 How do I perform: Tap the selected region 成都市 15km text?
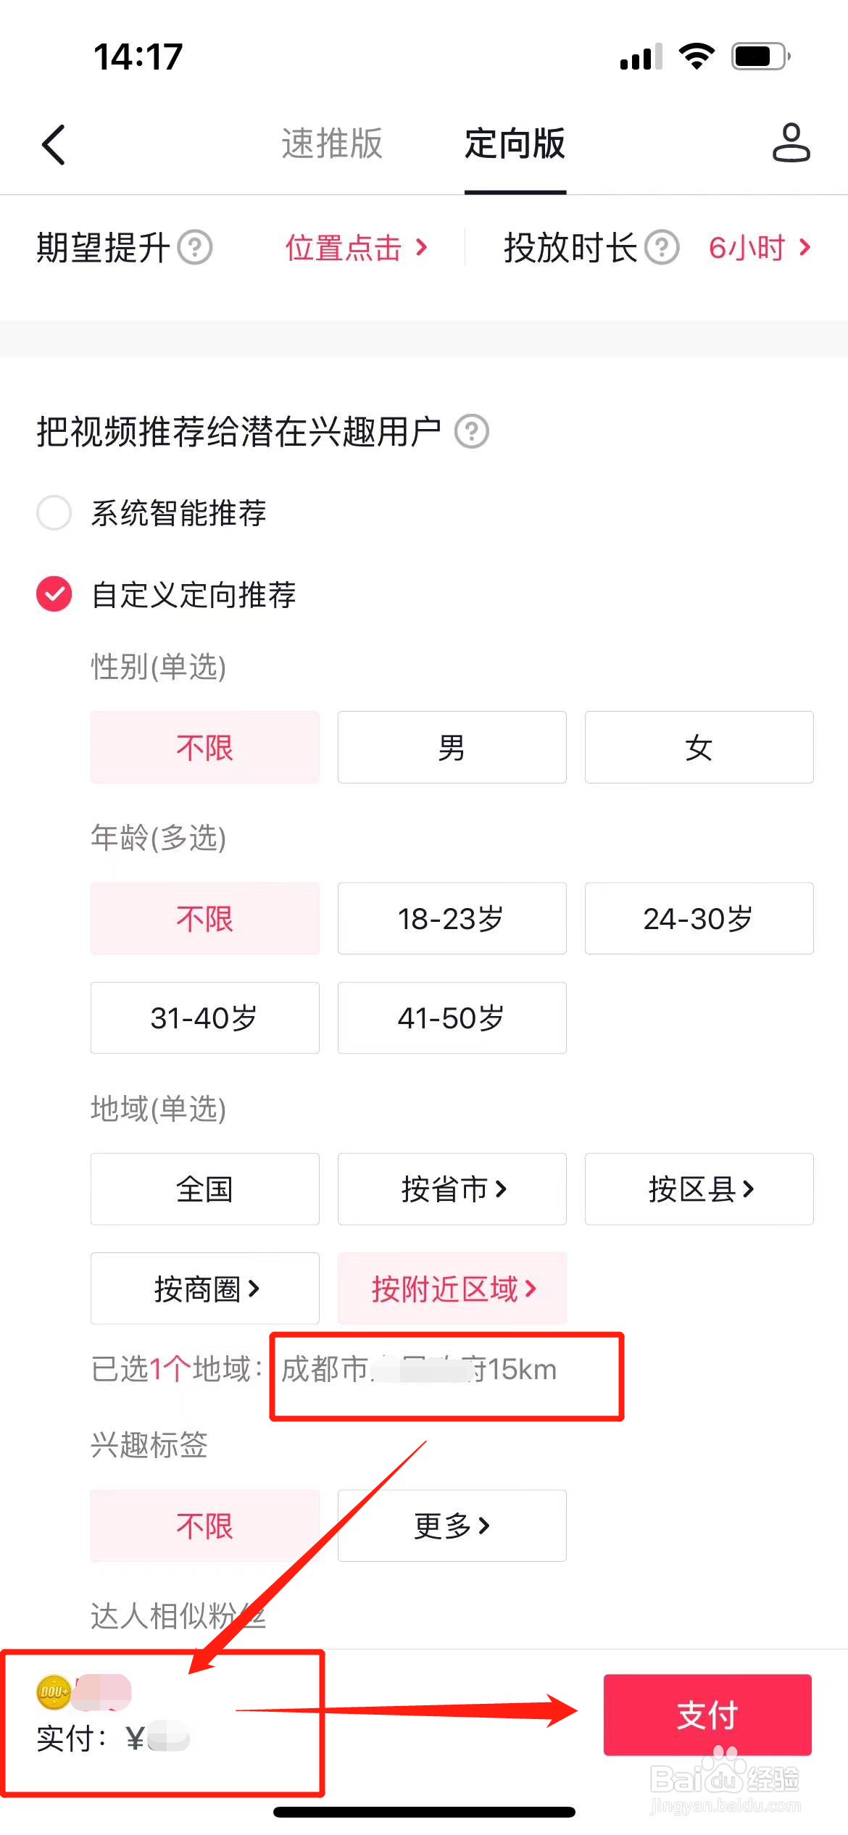click(419, 1370)
